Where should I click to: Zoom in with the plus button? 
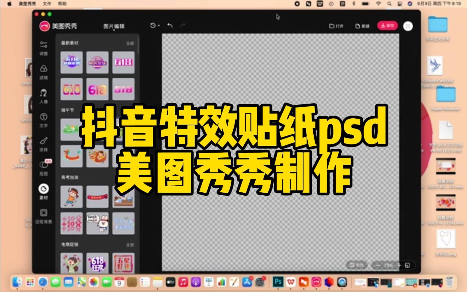pyautogui.click(x=399, y=265)
